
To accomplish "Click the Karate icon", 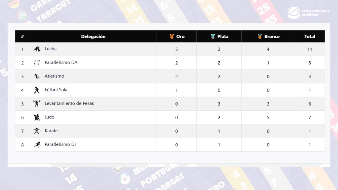I will point(37,131).
